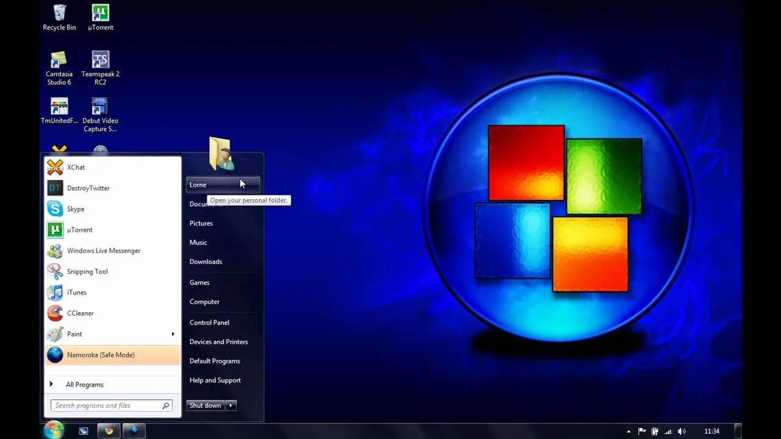Open Computer from Start menu
The image size is (781, 439).
pos(223,302)
